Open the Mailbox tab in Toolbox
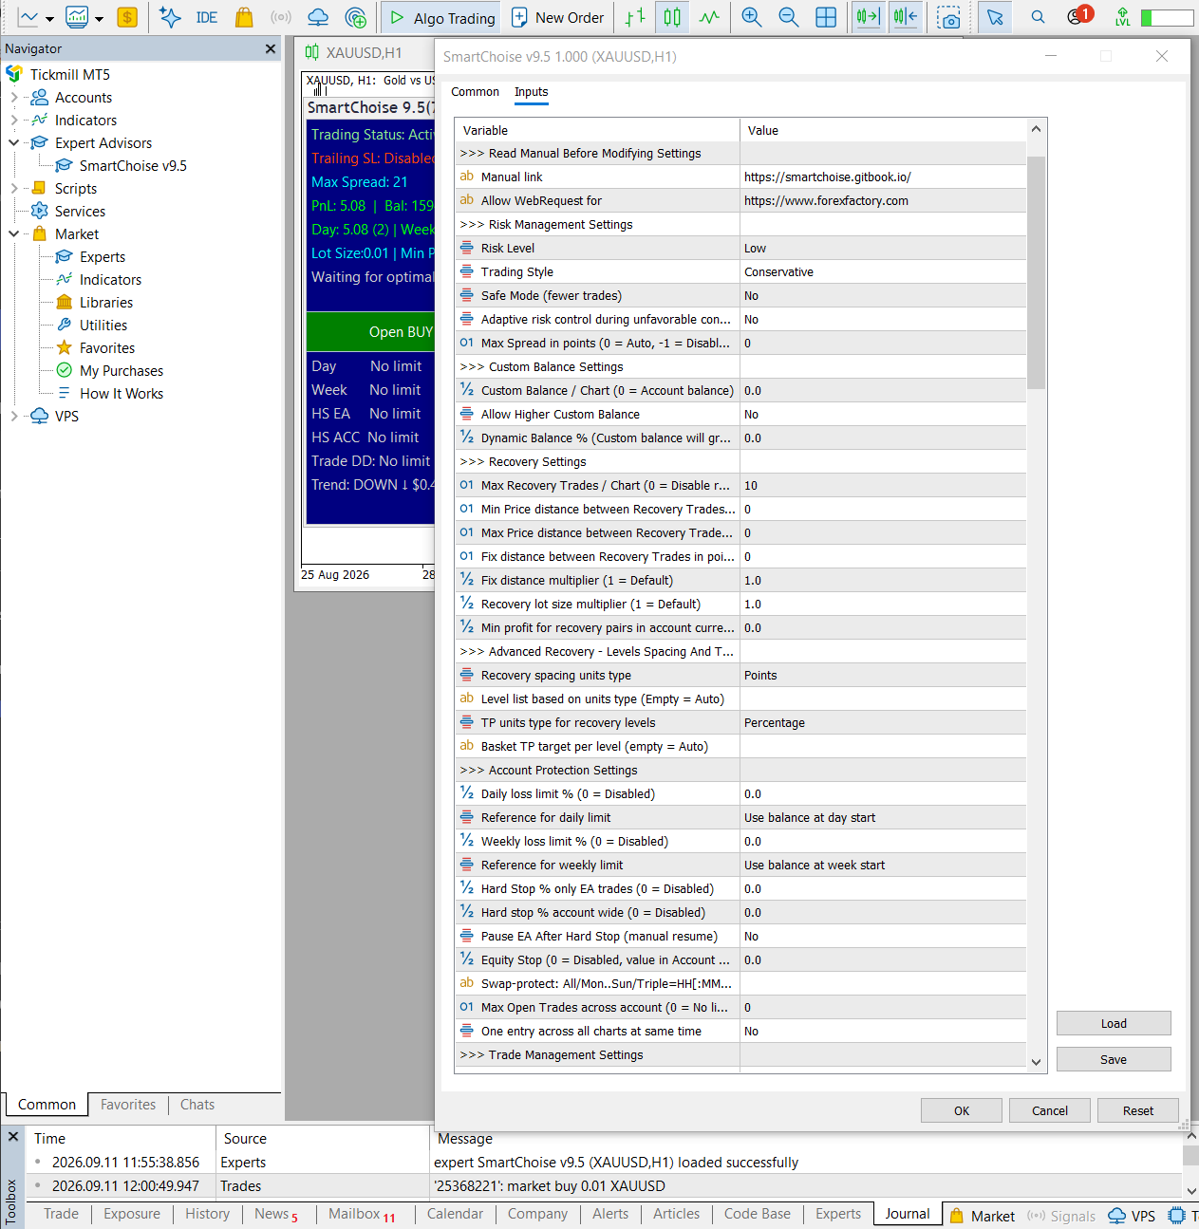The image size is (1199, 1229). coord(363,1214)
